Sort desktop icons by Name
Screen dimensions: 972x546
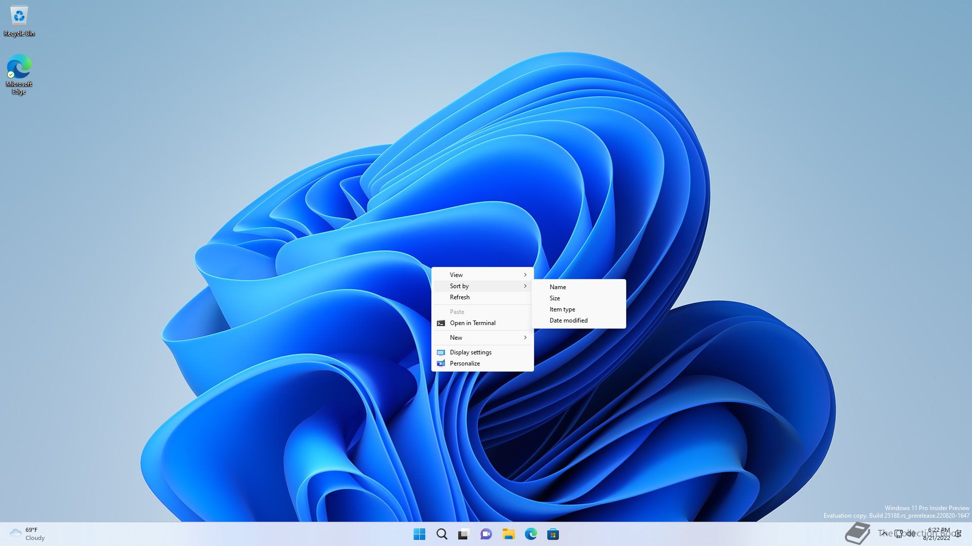tap(579, 287)
